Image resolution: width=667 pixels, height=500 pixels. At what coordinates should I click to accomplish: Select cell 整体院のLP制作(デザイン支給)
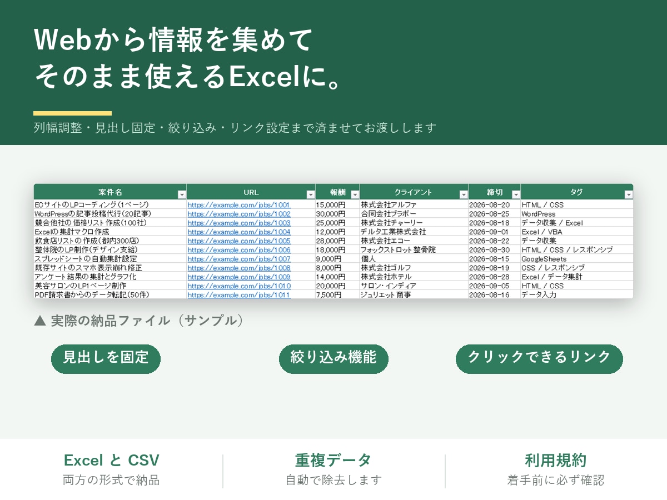(110, 250)
